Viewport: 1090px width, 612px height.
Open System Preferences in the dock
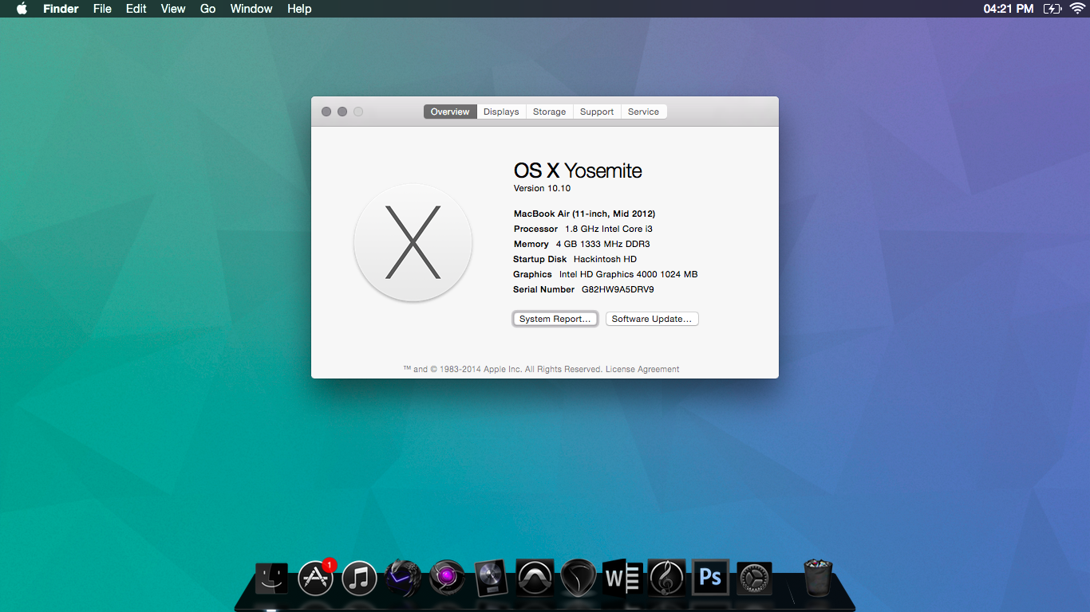(x=754, y=579)
